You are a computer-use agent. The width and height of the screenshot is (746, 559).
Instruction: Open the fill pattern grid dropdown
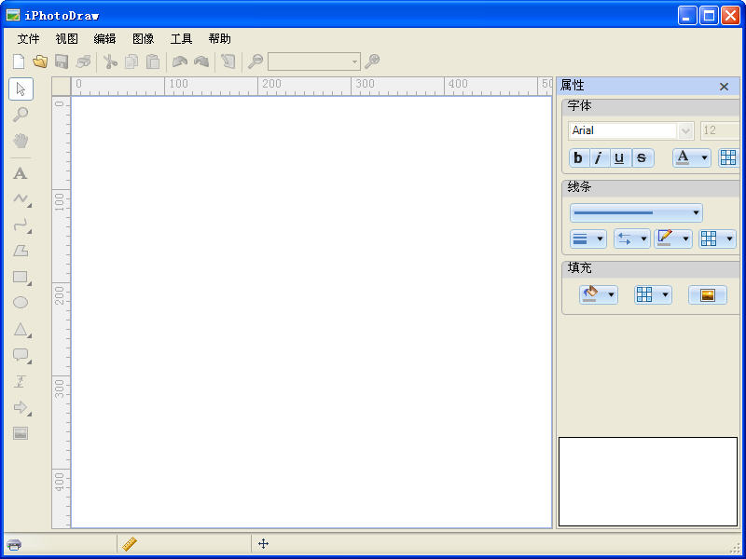[654, 295]
